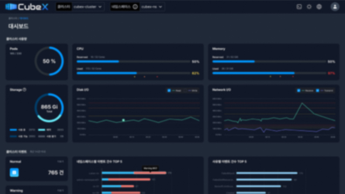The image size is (345, 194).
Task: Expand the cubex-ns namespace dropdown
Action: click(x=151, y=7)
